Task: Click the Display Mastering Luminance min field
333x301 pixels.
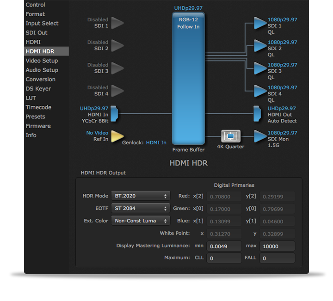Action: 224,246
